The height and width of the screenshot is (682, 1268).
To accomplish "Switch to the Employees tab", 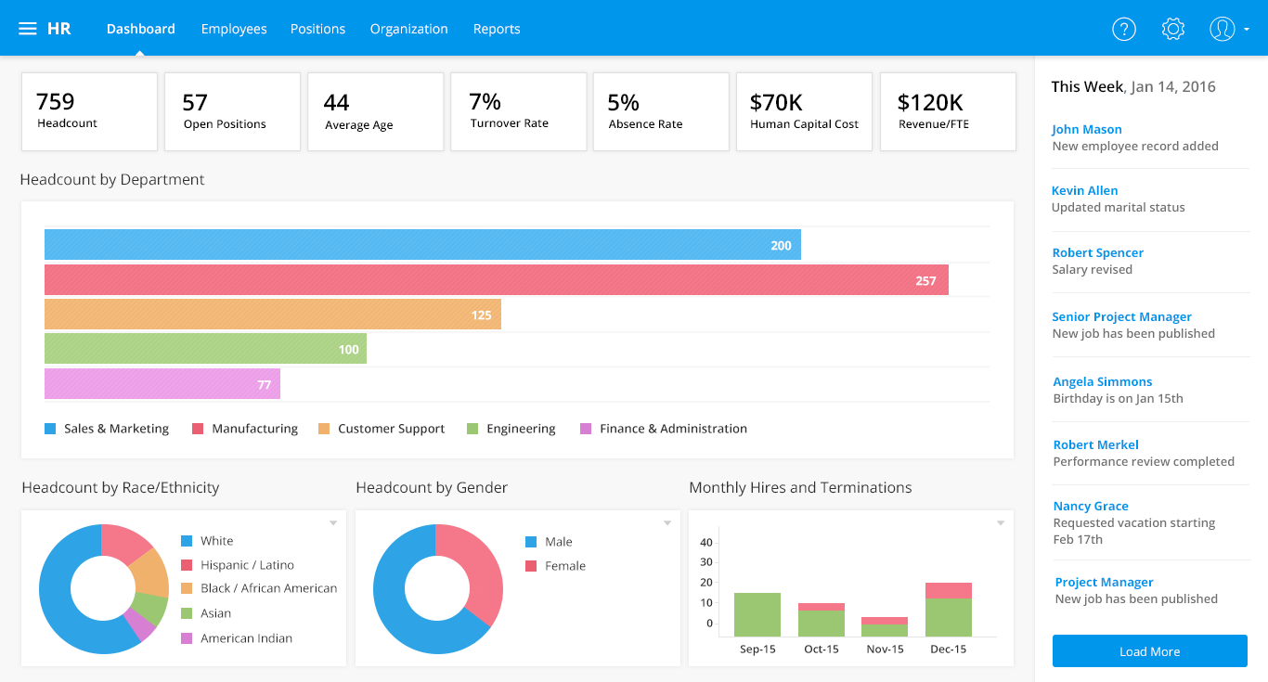I will 234,29.
